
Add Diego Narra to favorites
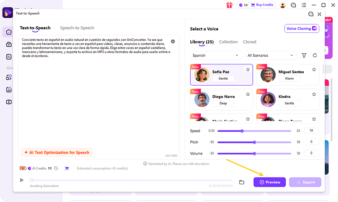click(x=248, y=94)
